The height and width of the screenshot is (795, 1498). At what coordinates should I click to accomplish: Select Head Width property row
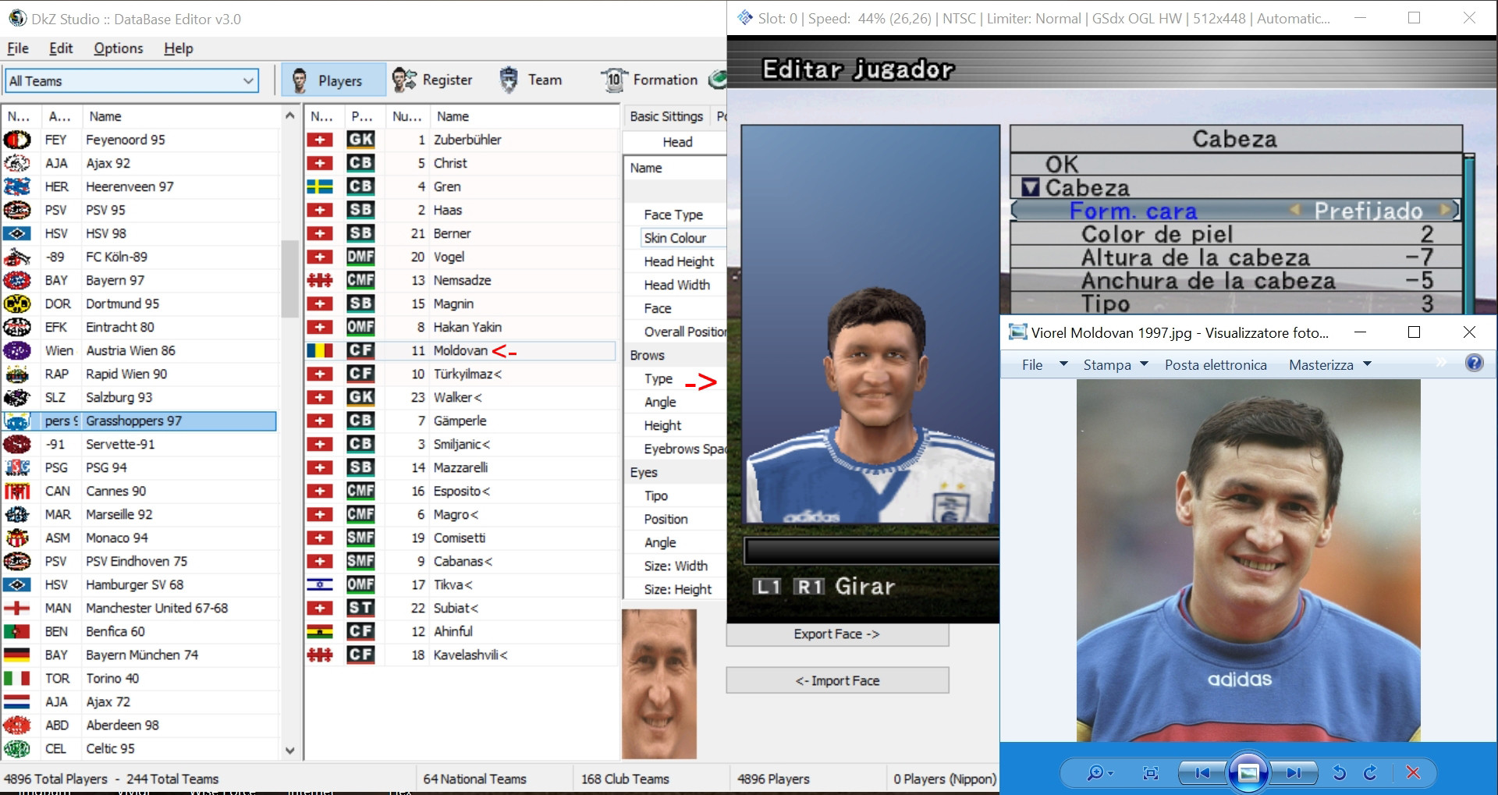click(676, 285)
